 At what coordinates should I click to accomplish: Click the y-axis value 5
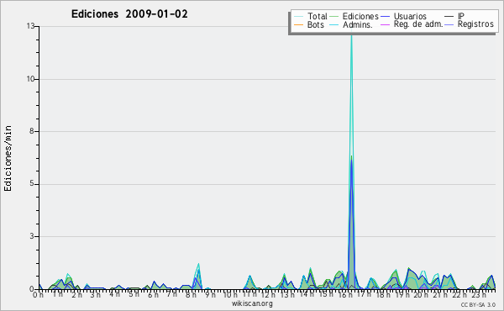[32, 184]
